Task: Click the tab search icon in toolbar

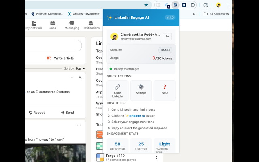Action: [205, 5]
